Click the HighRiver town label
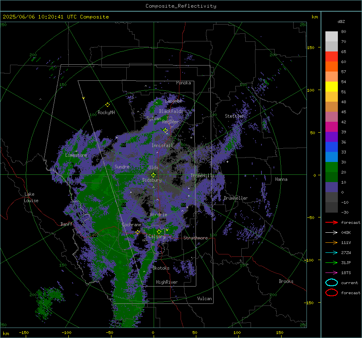Image resolution: width=362 pixels, height=338 pixels. (167, 282)
